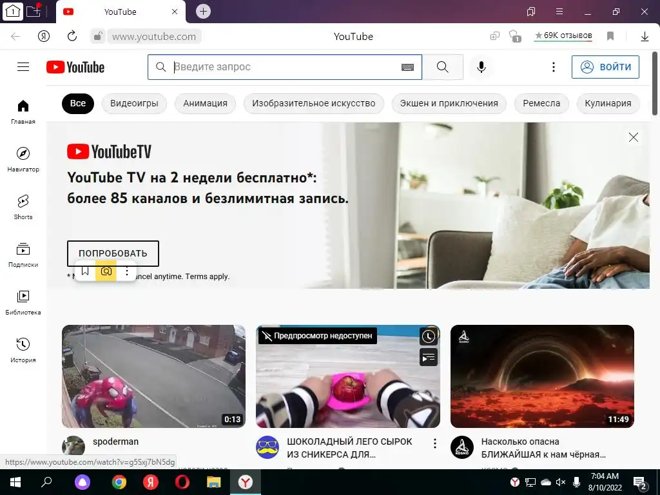Select Изобразительное искусство filter chip
Image resolution: width=660 pixels, height=495 pixels.
pos(314,104)
